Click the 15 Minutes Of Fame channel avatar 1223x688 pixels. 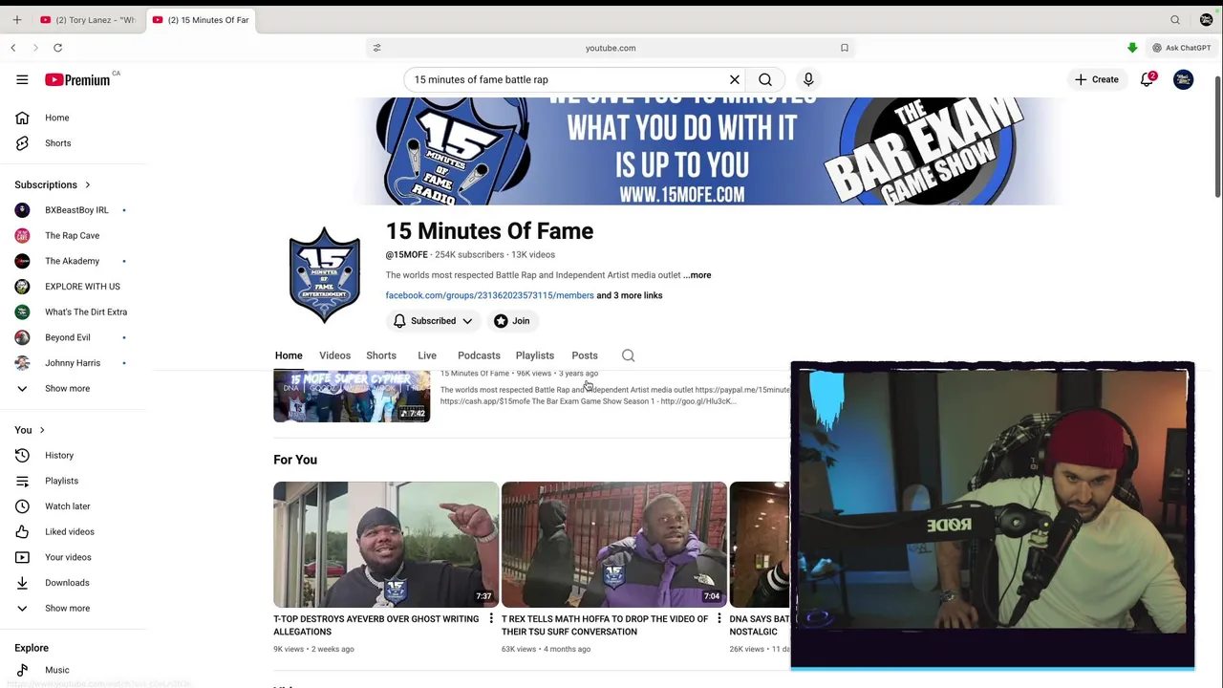[x=325, y=275]
